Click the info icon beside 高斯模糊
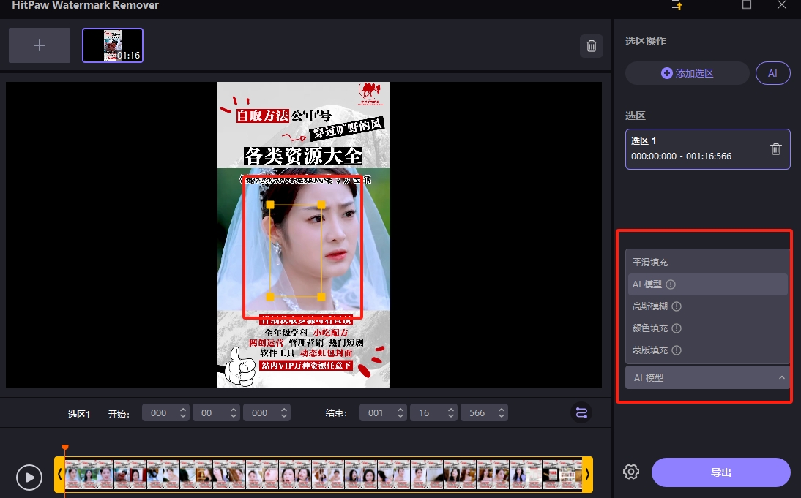 [675, 306]
